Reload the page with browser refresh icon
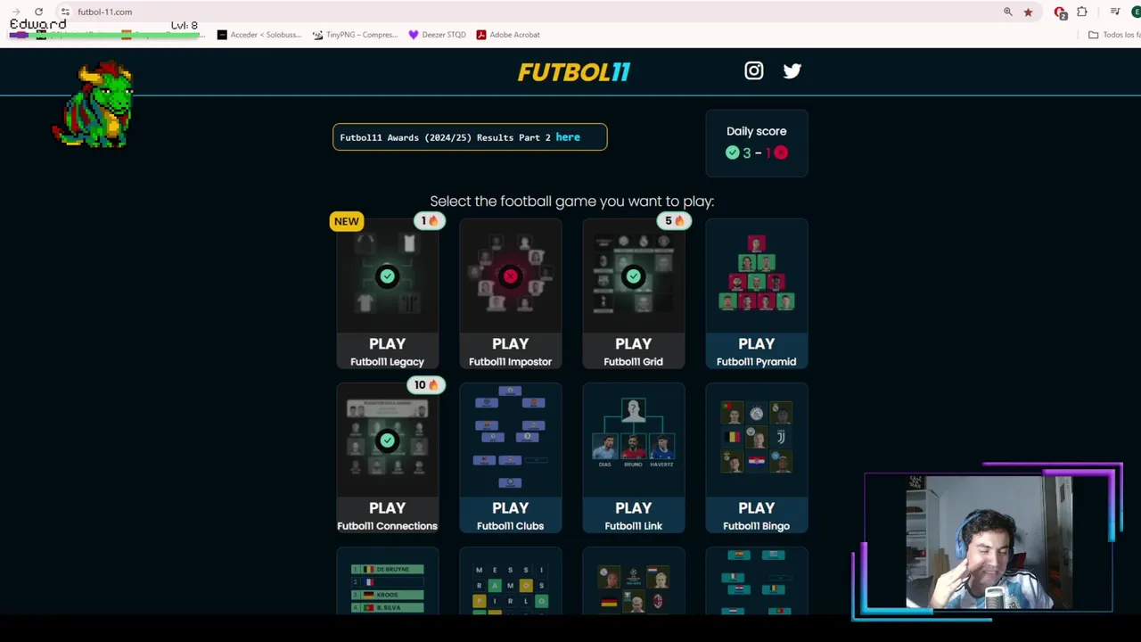The width and height of the screenshot is (1141, 642). click(x=38, y=12)
